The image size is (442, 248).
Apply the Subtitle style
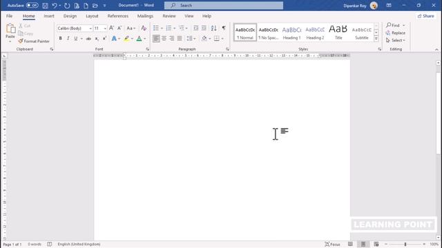[362, 32]
